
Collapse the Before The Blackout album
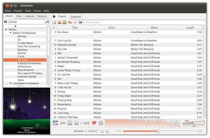coord(11,33)
